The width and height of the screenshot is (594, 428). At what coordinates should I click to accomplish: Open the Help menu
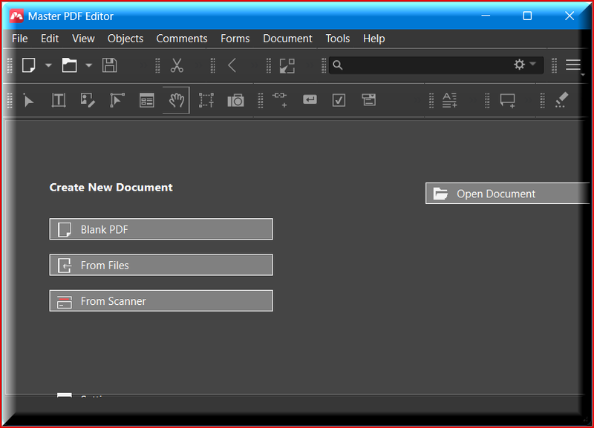pos(374,39)
